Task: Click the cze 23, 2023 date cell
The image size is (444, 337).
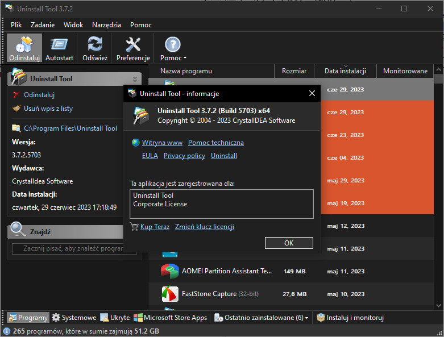Action: 345,135
